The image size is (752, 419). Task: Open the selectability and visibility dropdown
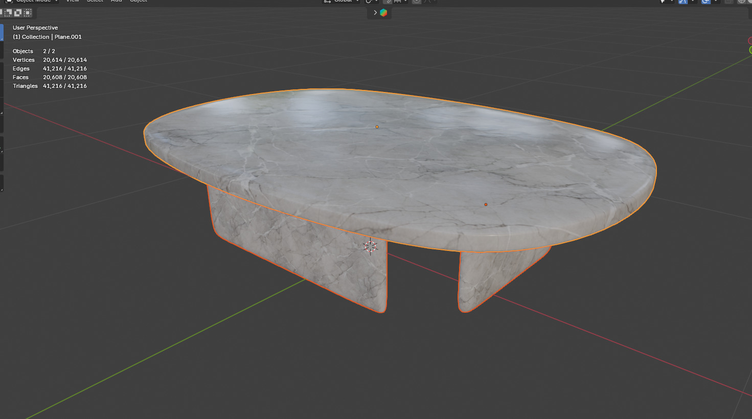coord(667,2)
